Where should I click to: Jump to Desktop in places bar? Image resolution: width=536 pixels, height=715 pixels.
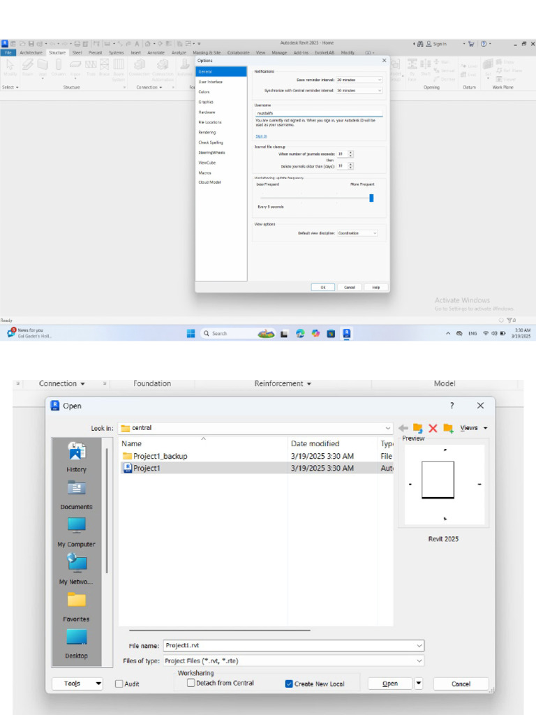[76, 643]
